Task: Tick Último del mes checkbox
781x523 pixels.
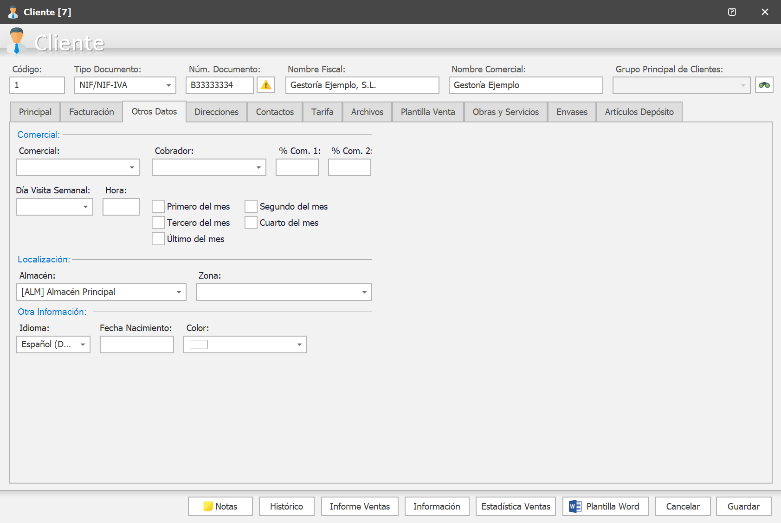Action: point(158,239)
